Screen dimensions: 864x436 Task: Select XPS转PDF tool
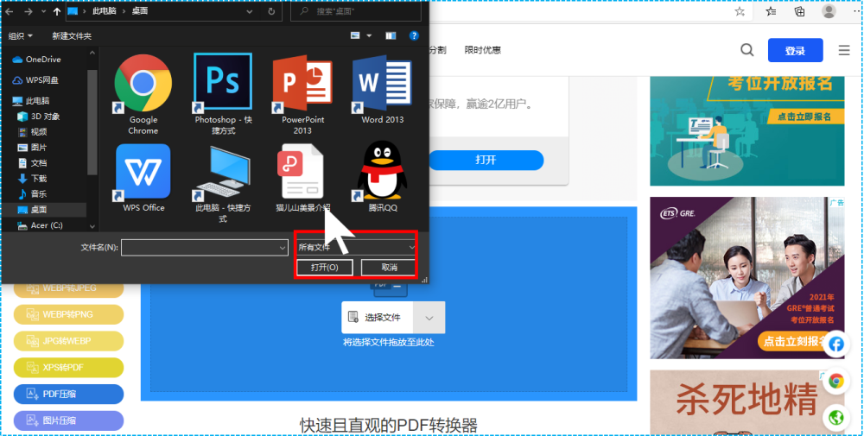(68, 367)
